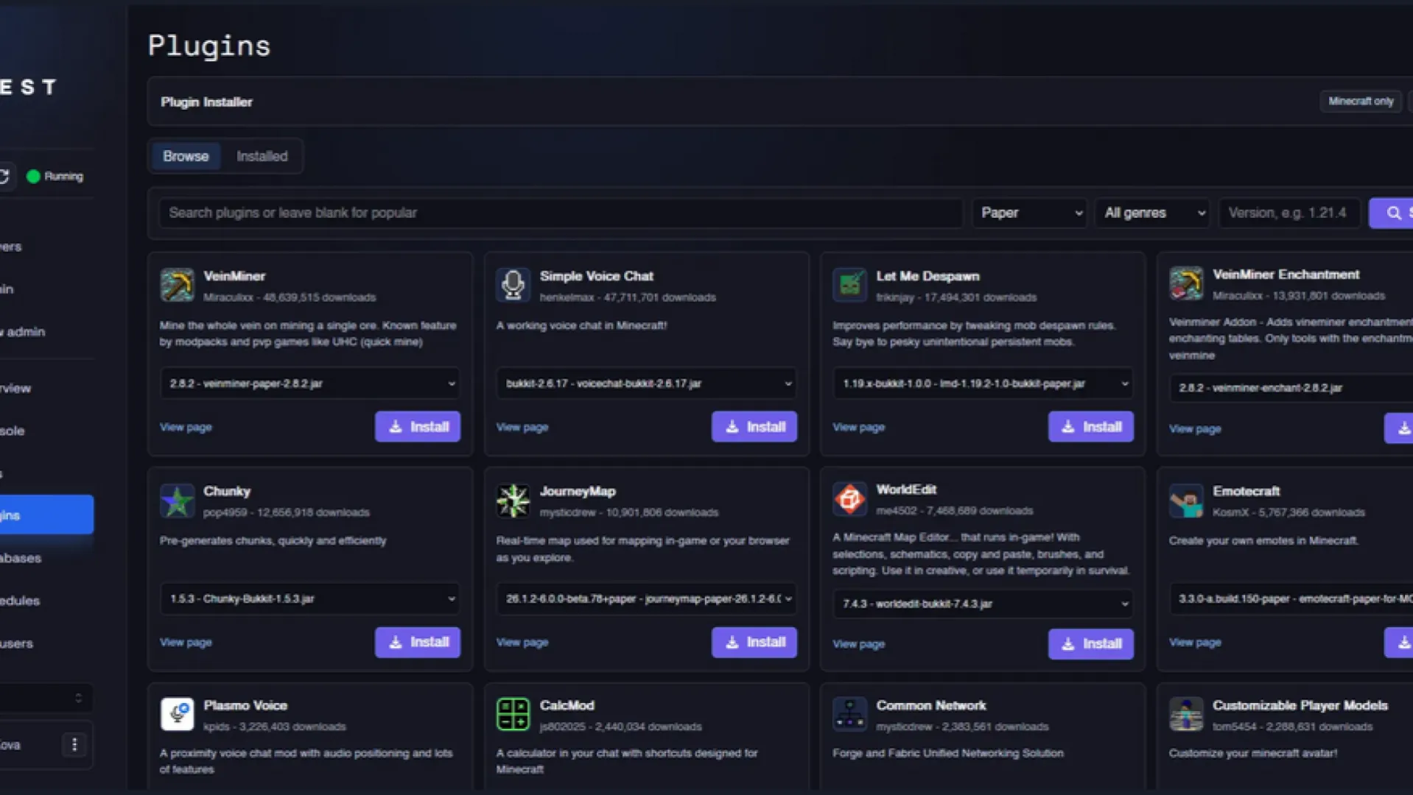This screenshot has height=795, width=1413.
Task: Click the Customizable Player Models icon
Action: [x=1186, y=714]
